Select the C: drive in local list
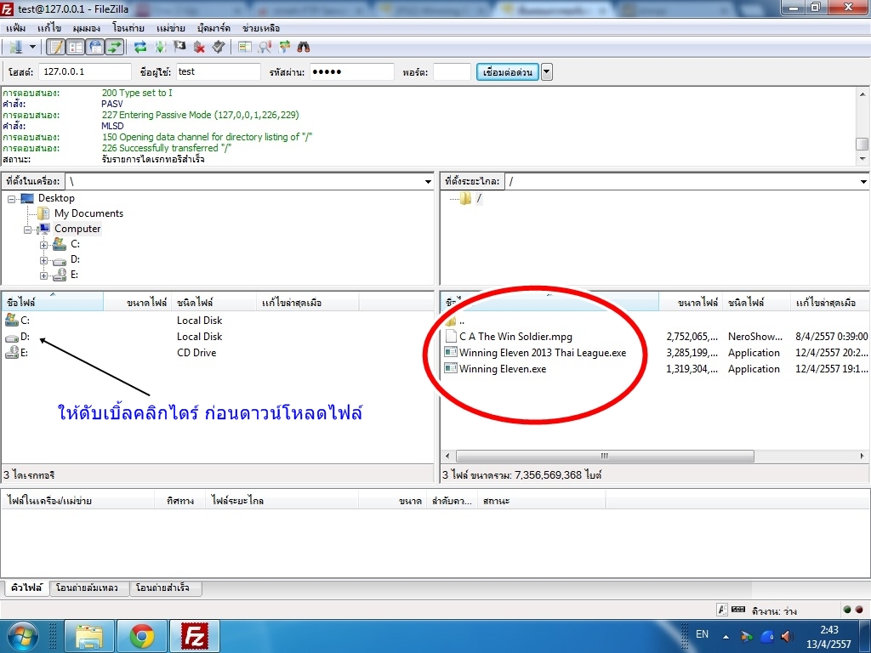 [x=25, y=321]
